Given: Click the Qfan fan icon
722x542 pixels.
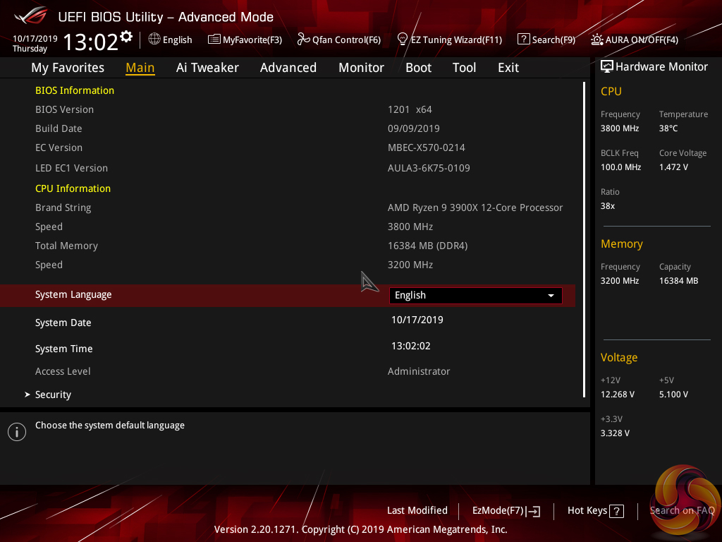Looking at the screenshot, I should pos(303,40).
